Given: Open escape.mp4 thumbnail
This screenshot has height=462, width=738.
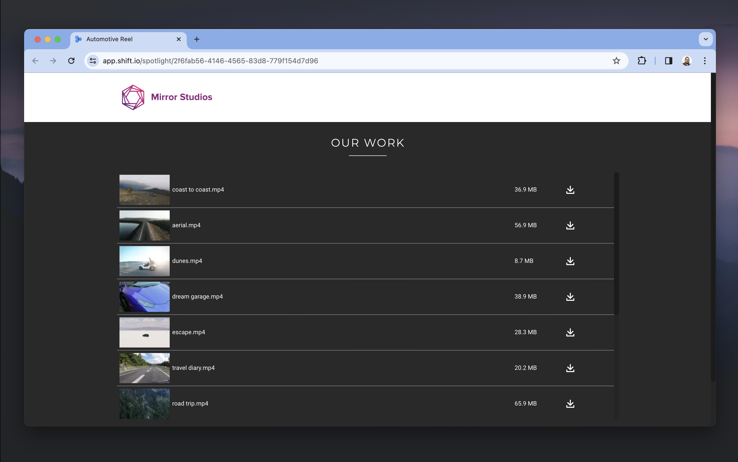Looking at the screenshot, I should click(145, 332).
